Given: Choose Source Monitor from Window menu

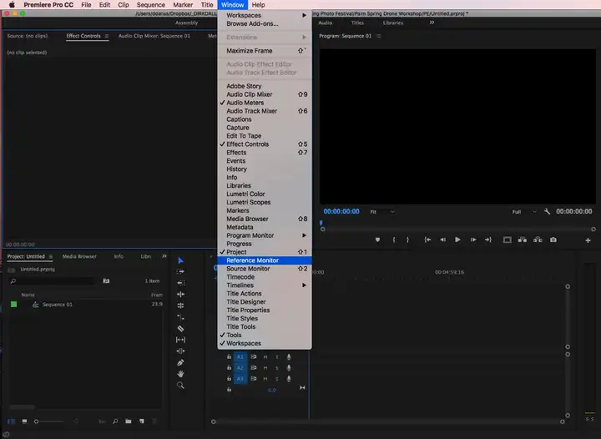Looking at the screenshot, I should pyautogui.click(x=265, y=269).
